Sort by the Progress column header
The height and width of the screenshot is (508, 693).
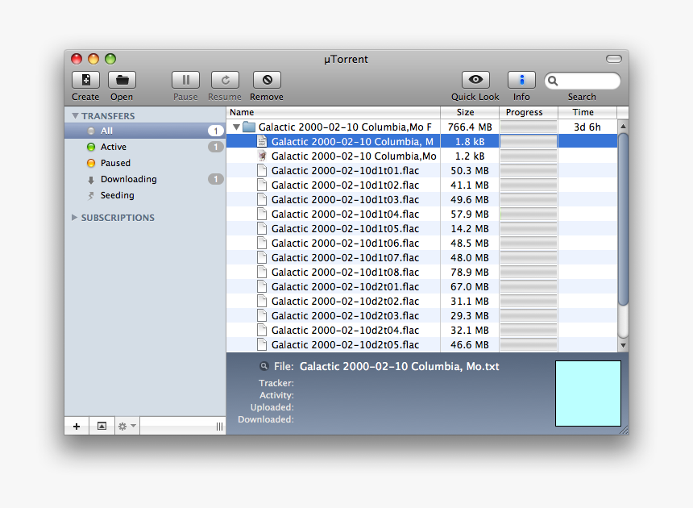coord(529,112)
